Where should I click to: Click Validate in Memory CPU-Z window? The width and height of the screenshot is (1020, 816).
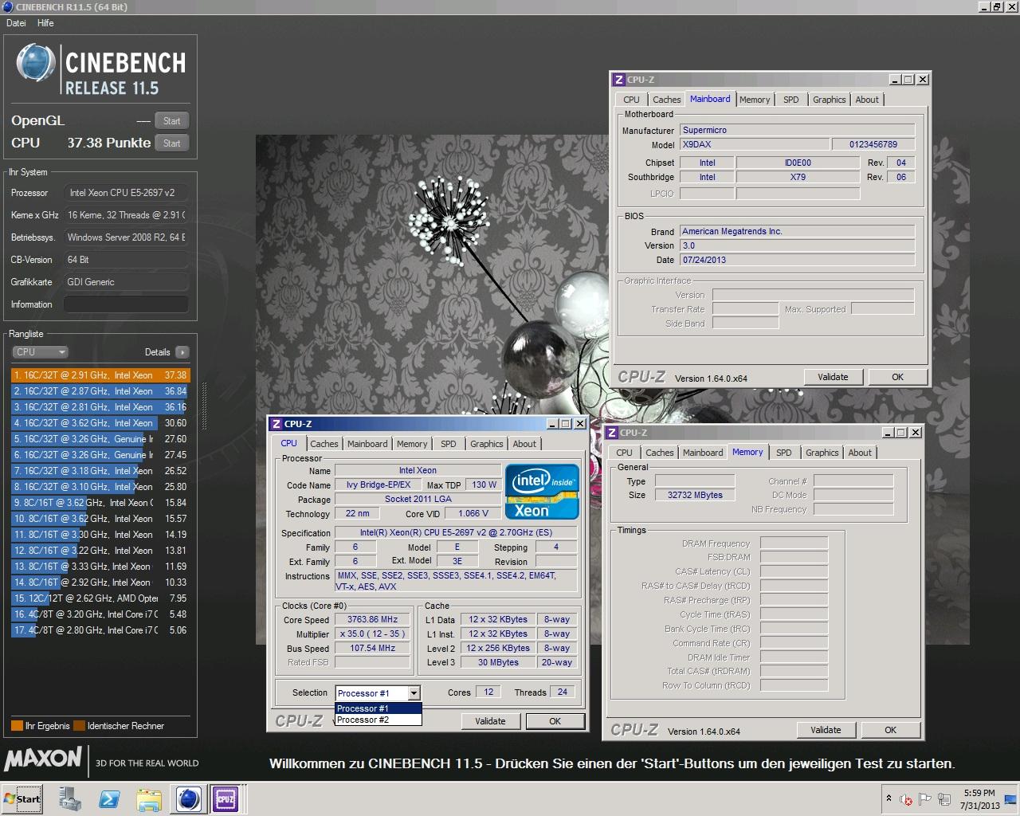tap(826, 730)
